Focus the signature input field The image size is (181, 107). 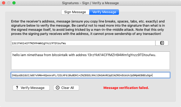coord(90,75)
